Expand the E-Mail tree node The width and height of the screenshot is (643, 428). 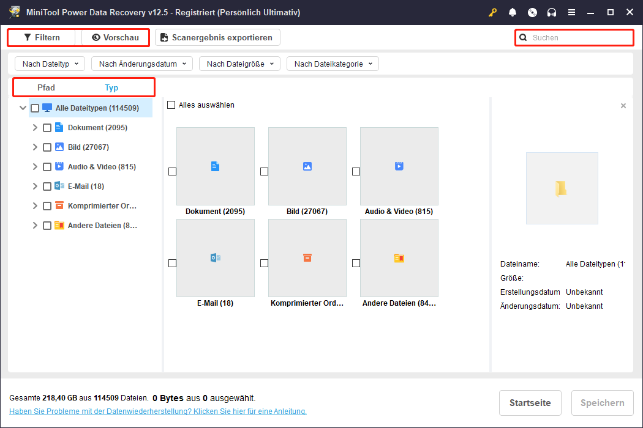coord(35,186)
